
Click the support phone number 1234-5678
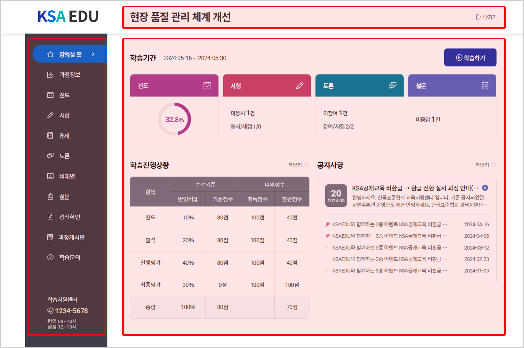point(71,311)
